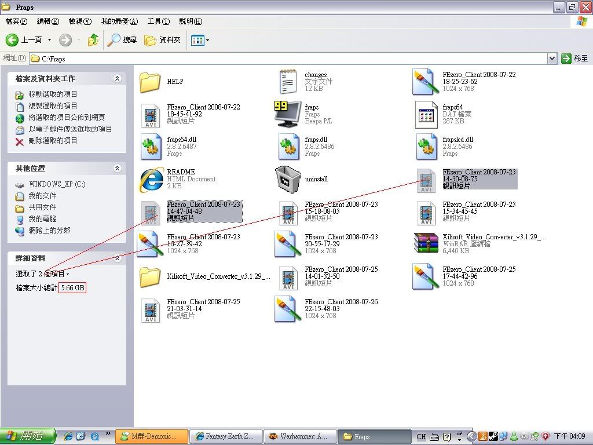Viewport: 593px width, 445px height.
Task: Collapse the 詳細資料 panel
Action: 117,258
